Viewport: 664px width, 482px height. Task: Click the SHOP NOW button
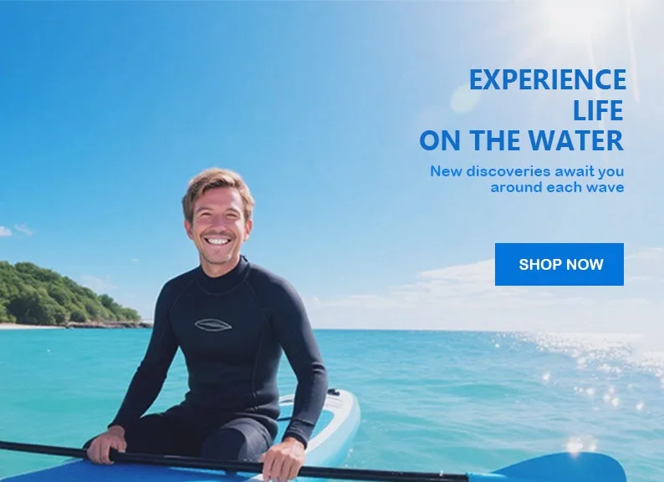click(x=559, y=264)
